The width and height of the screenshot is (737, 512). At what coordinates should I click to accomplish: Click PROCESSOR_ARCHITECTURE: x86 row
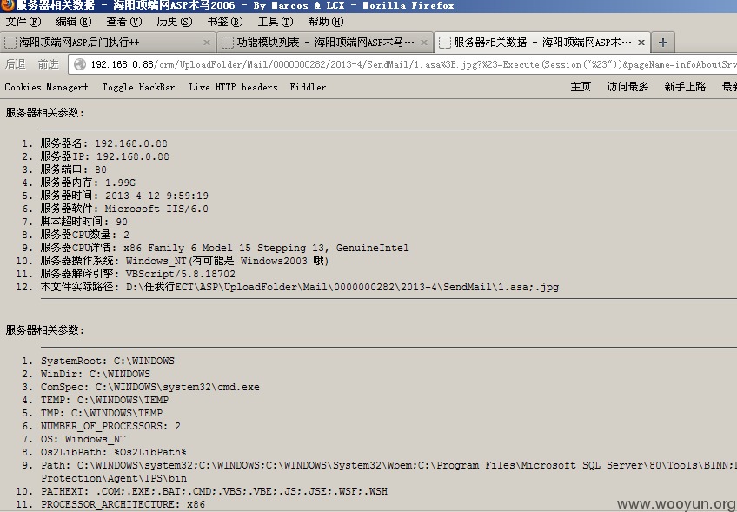click(x=123, y=504)
